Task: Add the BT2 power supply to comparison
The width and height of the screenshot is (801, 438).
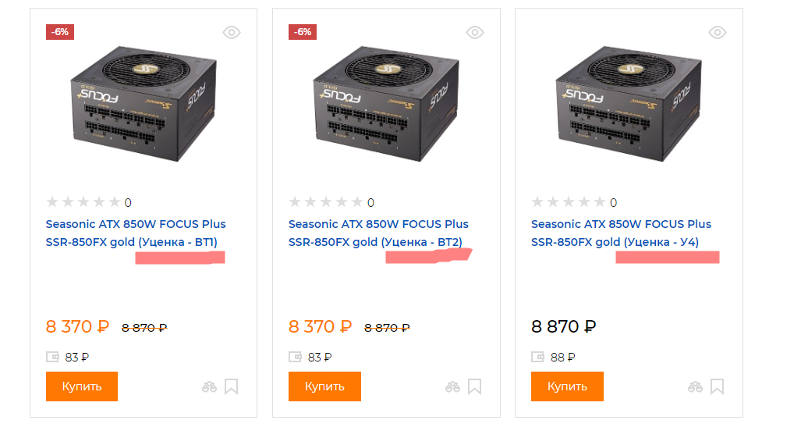Action: pos(452,386)
